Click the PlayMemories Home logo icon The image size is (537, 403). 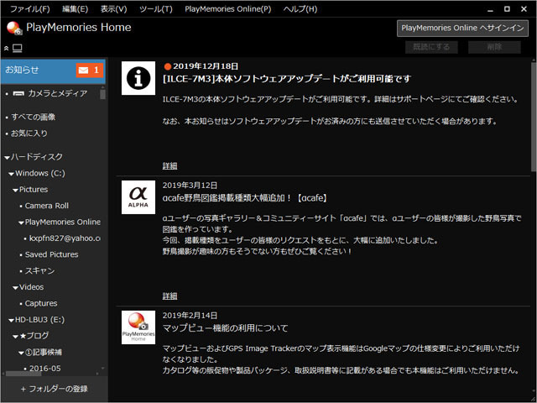click(14, 28)
